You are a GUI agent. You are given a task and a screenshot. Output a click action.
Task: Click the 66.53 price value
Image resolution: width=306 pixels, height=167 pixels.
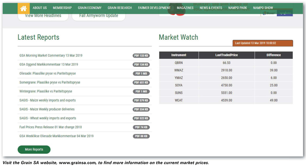coord(226,63)
